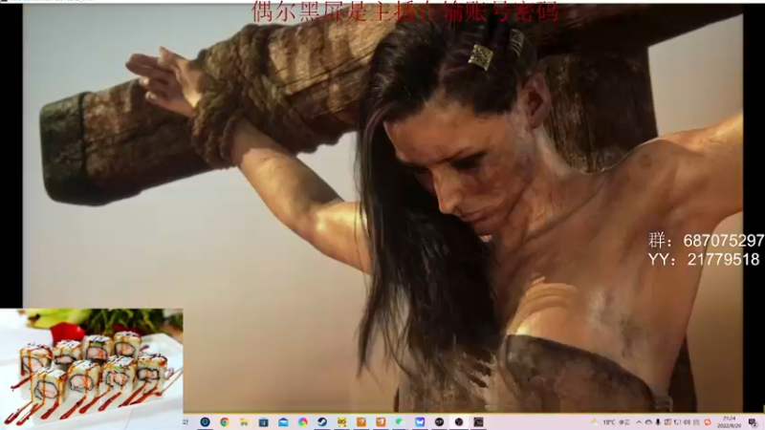765x430 pixels.
Task: Open the green chat app taskbar icon
Action: (400, 421)
